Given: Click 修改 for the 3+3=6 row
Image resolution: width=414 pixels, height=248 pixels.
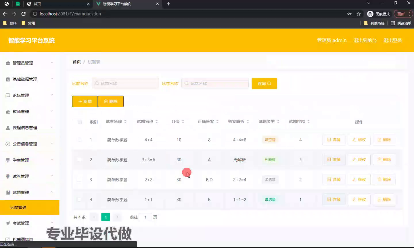Looking at the screenshot, I should click(x=359, y=160).
